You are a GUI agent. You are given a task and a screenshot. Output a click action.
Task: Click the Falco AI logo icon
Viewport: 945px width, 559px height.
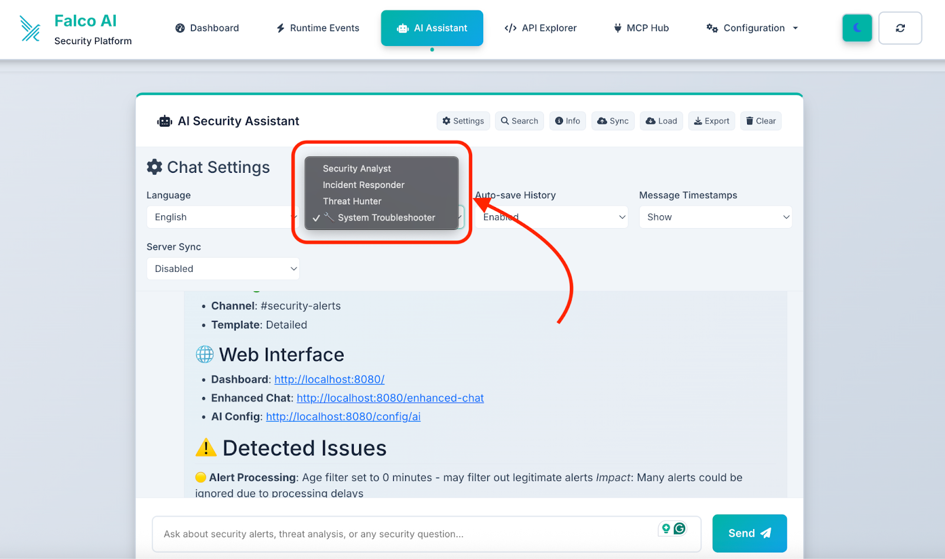[x=30, y=28]
